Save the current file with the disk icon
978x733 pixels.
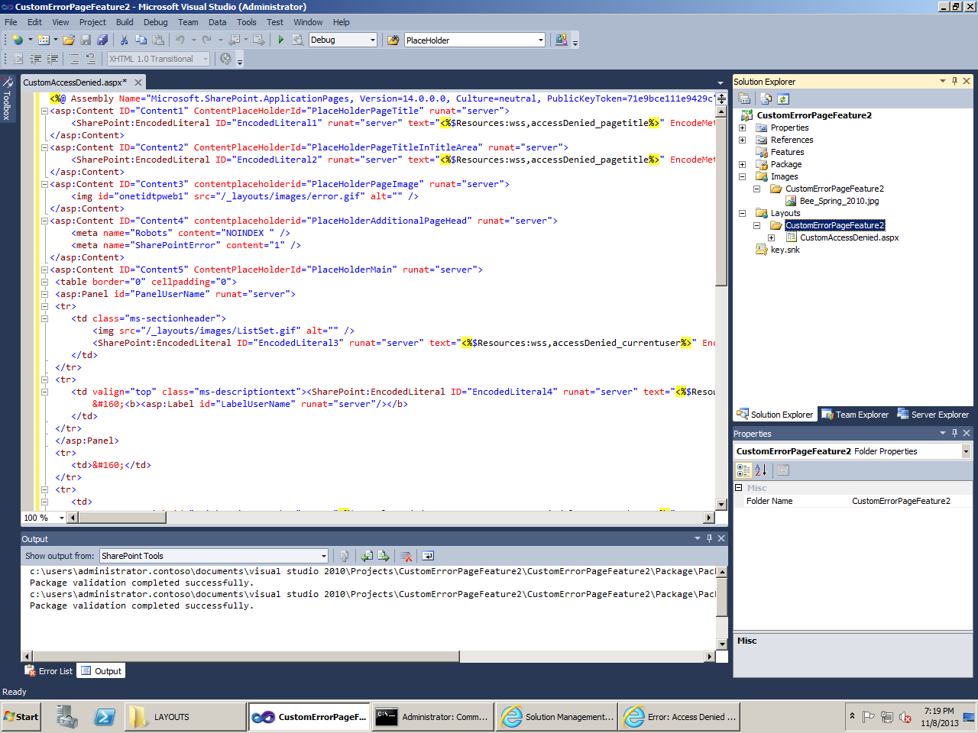86,40
